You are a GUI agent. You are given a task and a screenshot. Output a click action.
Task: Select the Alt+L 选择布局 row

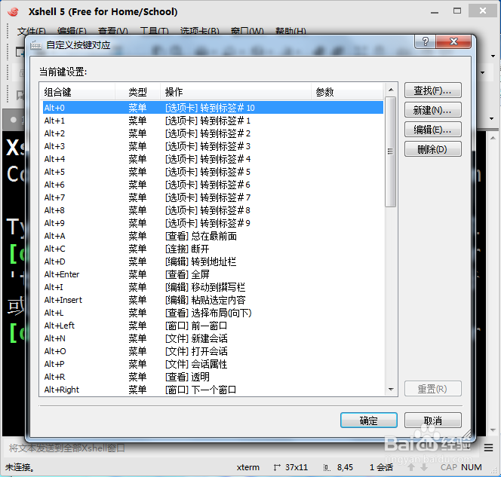pos(213,313)
